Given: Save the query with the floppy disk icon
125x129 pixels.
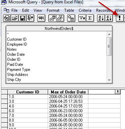Looking at the screenshot, I should (23, 18).
